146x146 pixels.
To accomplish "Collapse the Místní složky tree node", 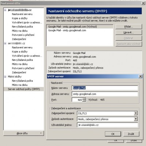I will point(5,77).
